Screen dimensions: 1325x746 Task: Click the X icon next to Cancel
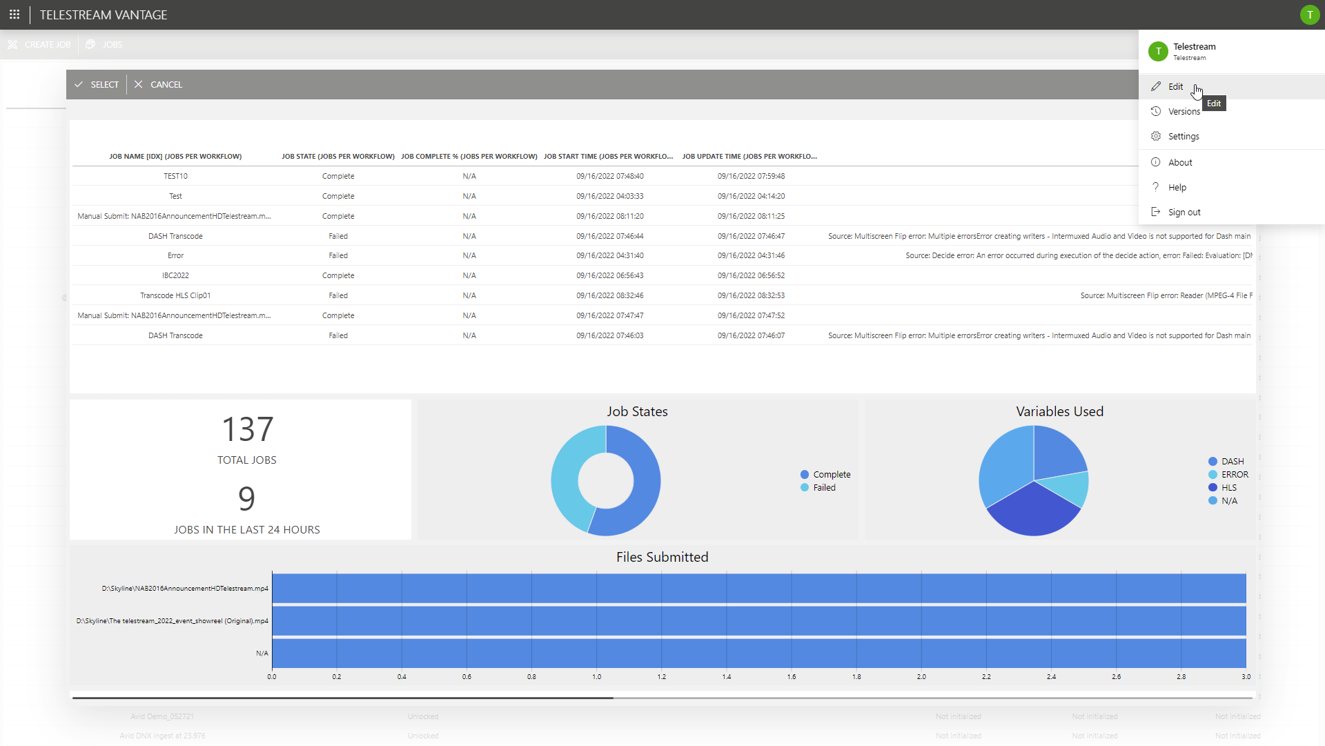(x=138, y=84)
